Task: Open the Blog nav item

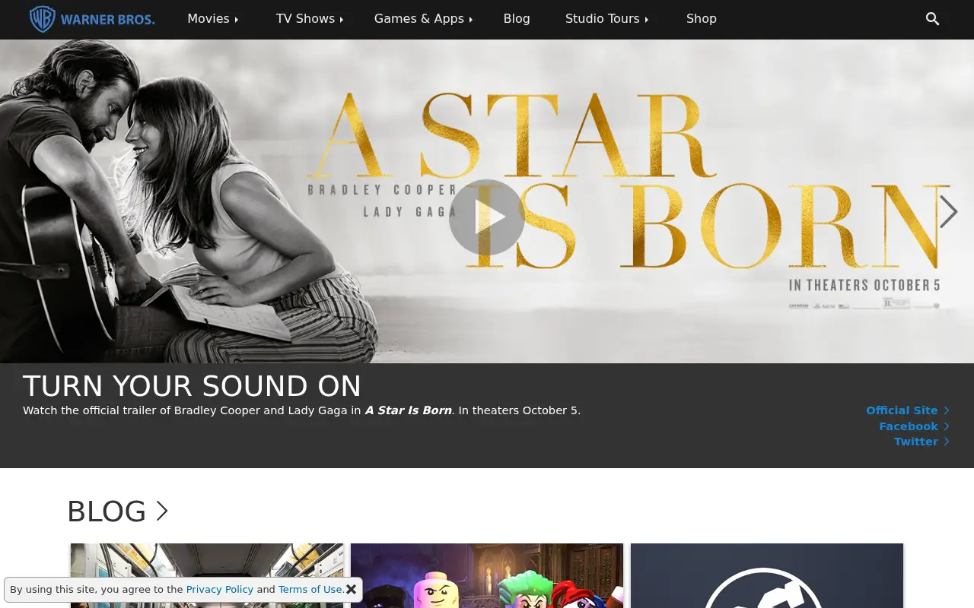Action: (517, 19)
